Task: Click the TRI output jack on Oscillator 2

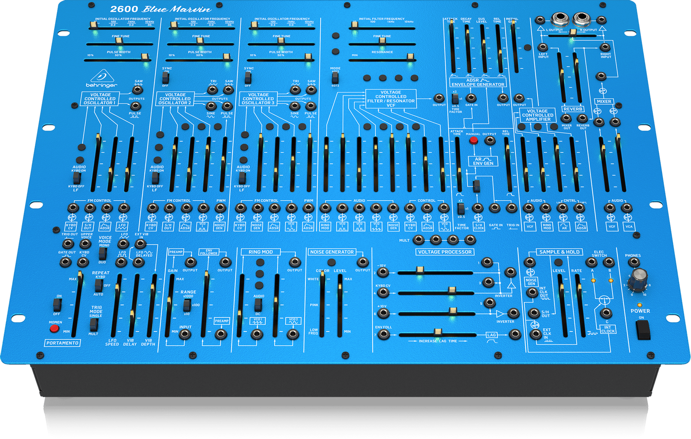Action: pyautogui.click(x=212, y=90)
